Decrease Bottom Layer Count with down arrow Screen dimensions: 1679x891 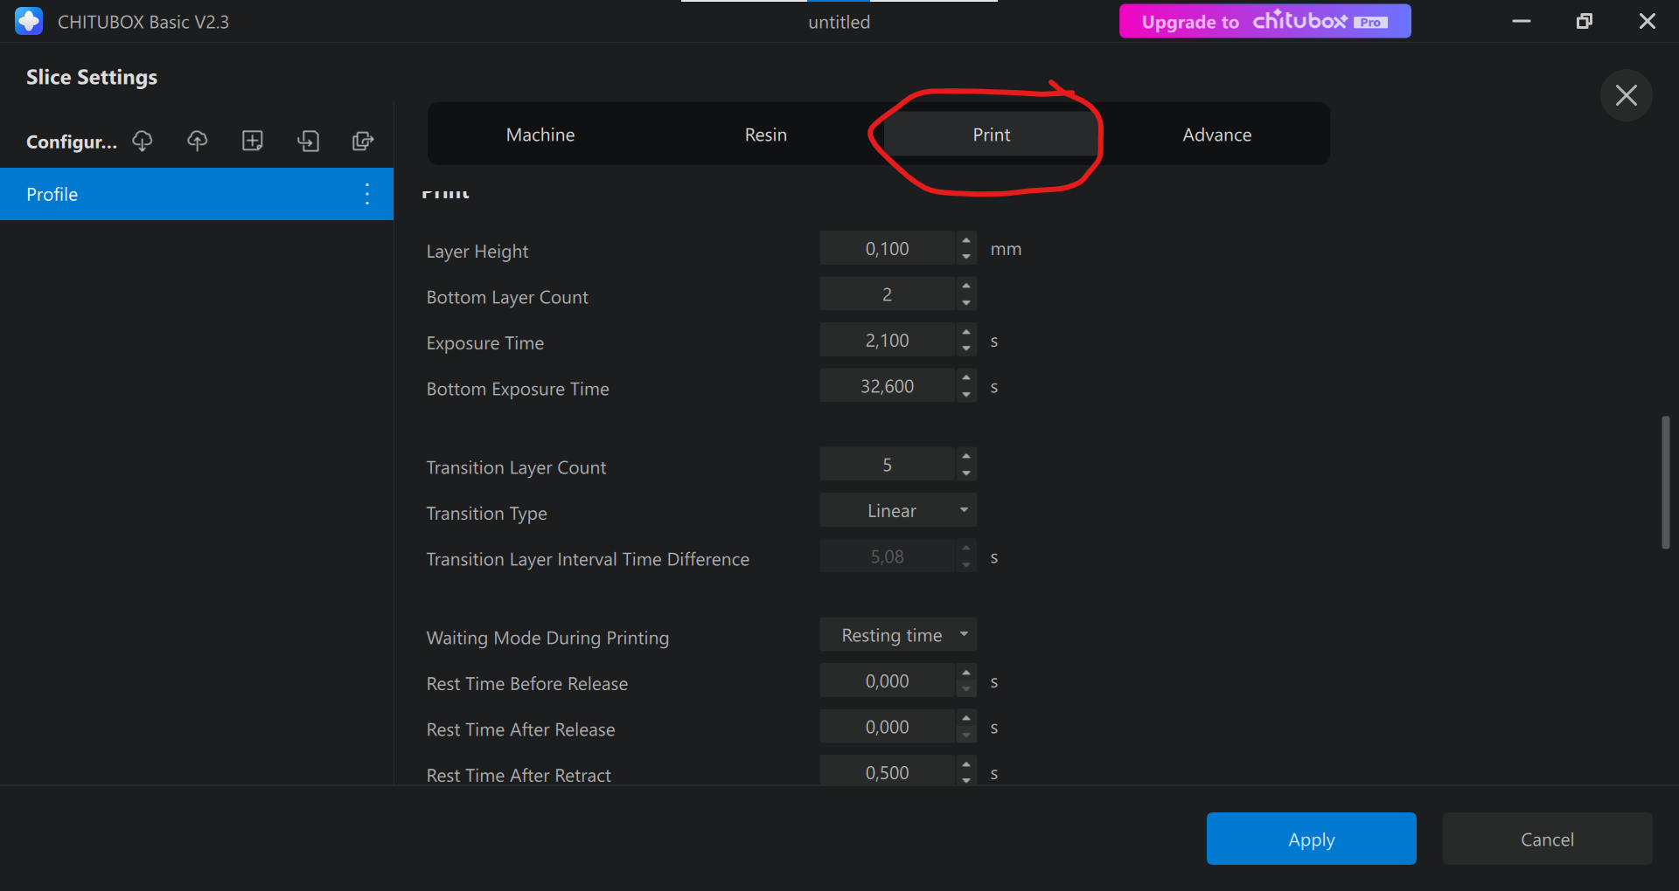pos(966,303)
